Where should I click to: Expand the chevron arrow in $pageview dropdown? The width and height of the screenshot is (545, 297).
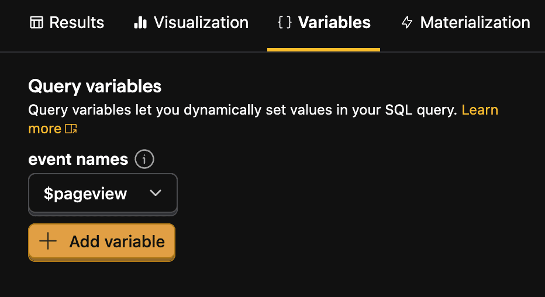(x=156, y=194)
